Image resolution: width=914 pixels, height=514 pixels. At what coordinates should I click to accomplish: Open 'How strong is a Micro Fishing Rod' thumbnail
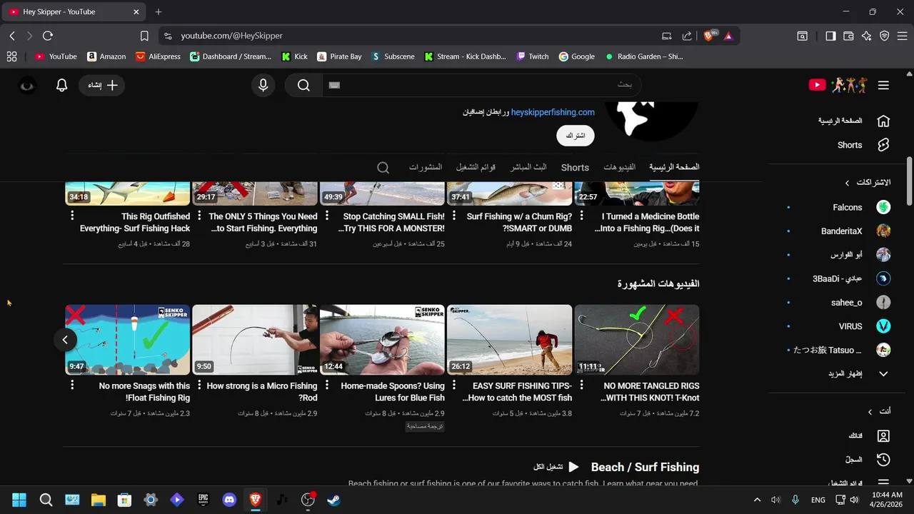click(x=255, y=340)
